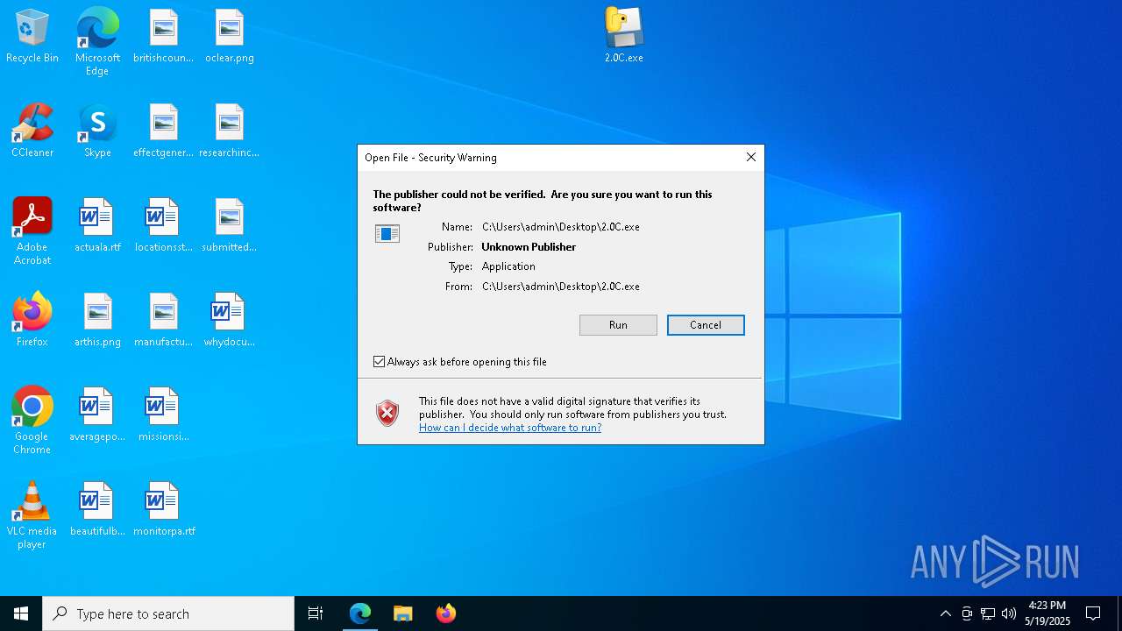The height and width of the screenshot is (631, 1122).
Task: Select Microsoft Edge desktop shortcut
Action: click(x=97, y=42)
